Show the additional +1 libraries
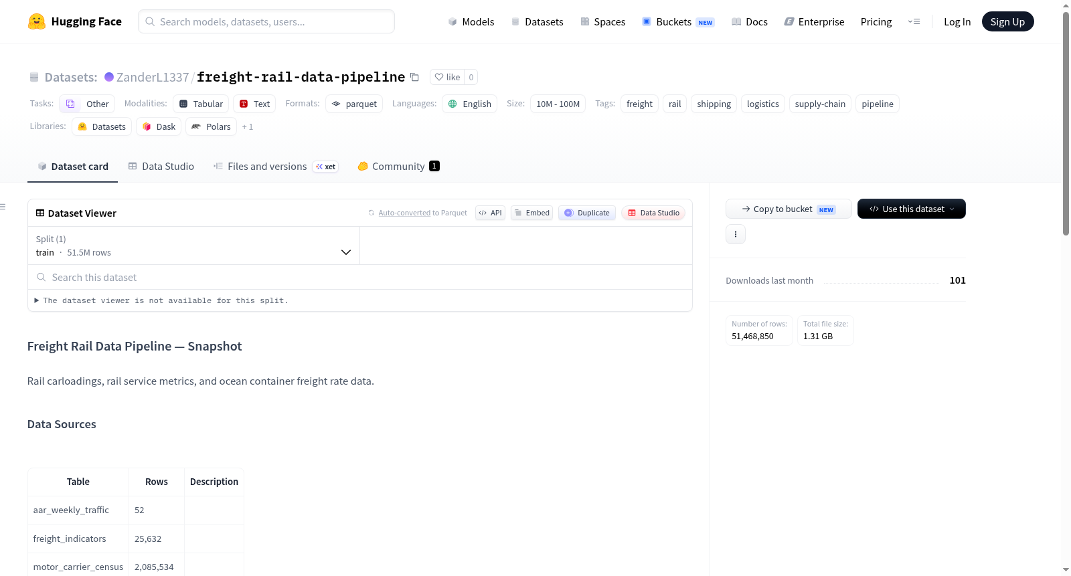 tap(248, 126)
